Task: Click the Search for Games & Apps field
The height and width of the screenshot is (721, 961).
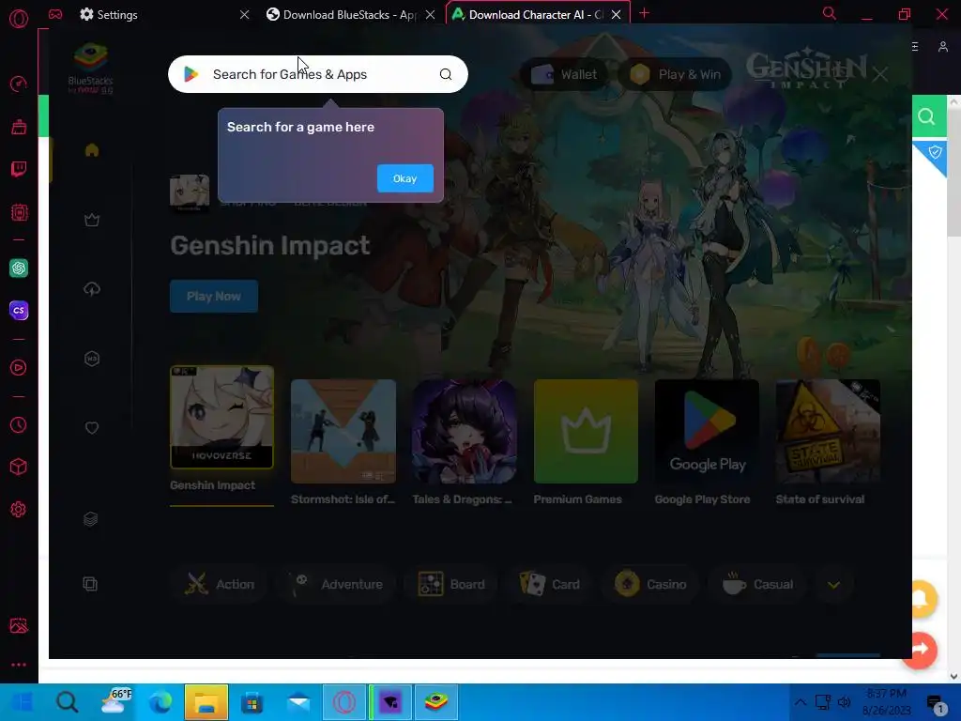Action: (x=317, y=74)
